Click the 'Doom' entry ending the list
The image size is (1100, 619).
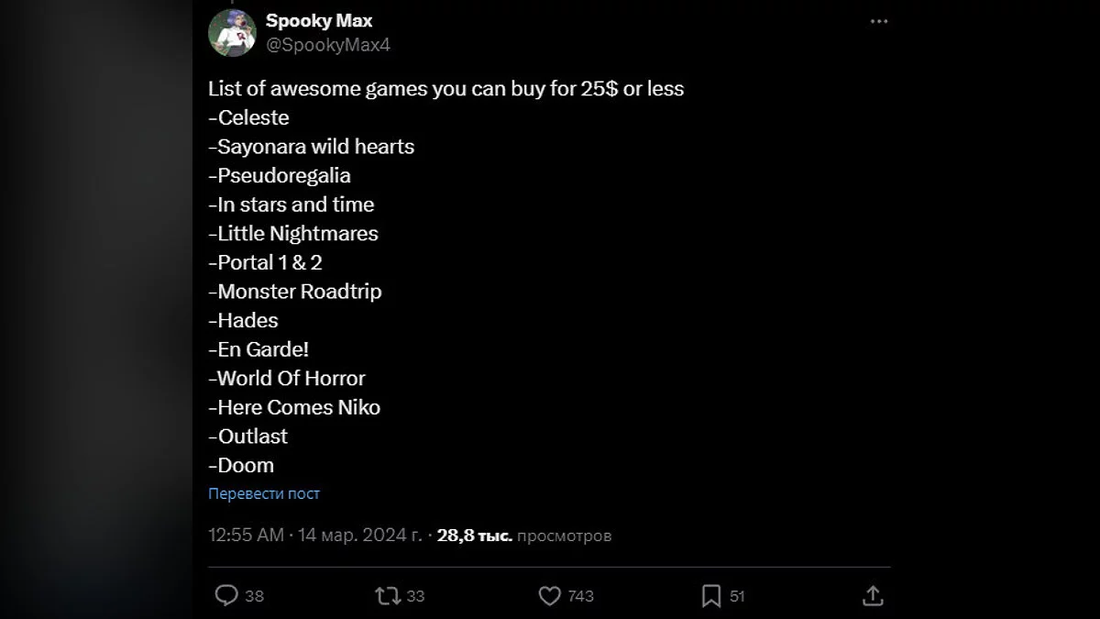[x=242, y=465]
